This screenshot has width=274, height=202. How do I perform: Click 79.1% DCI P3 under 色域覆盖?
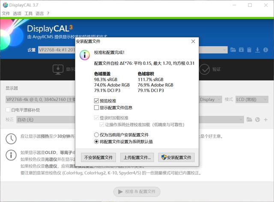107,90
